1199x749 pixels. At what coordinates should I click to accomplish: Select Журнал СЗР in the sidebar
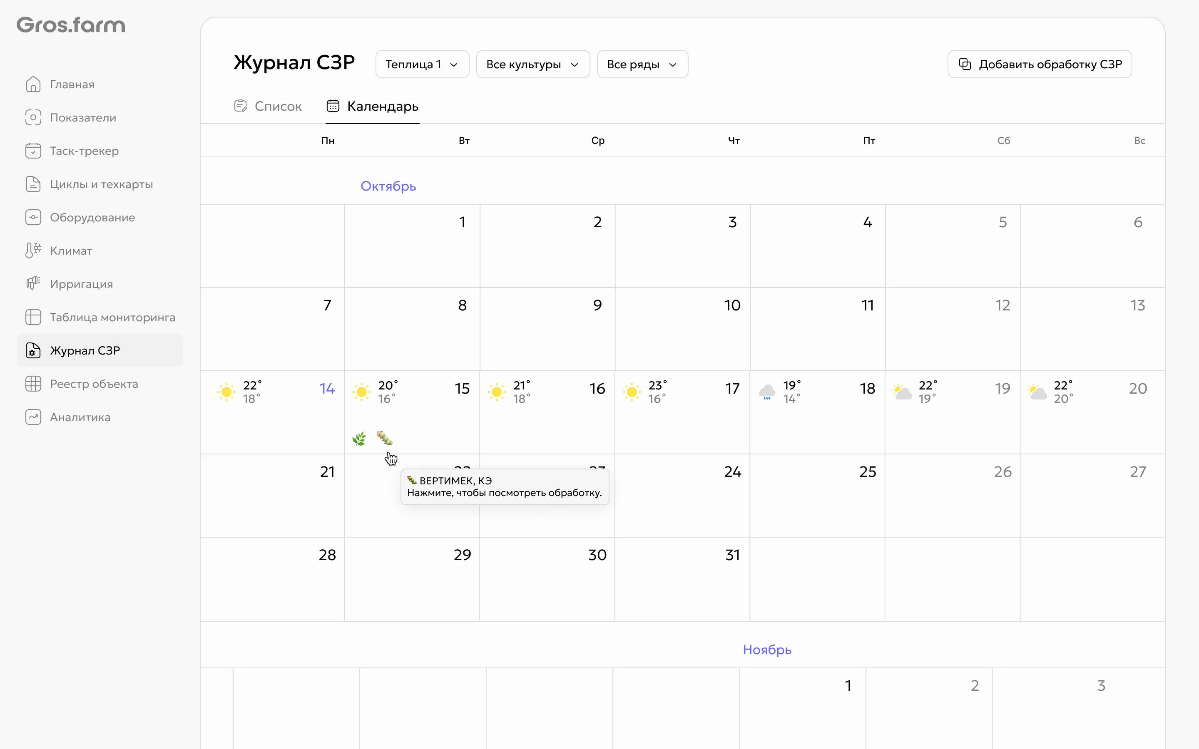click(100, 350)
